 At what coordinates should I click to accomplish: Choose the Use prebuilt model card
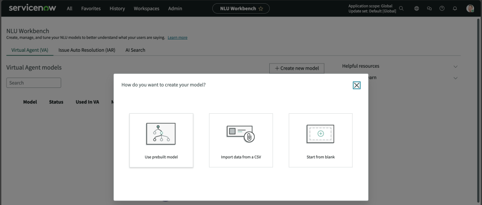[x=161, y=140]
